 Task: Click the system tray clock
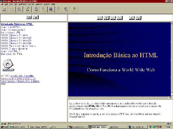(x=168, y=127)
